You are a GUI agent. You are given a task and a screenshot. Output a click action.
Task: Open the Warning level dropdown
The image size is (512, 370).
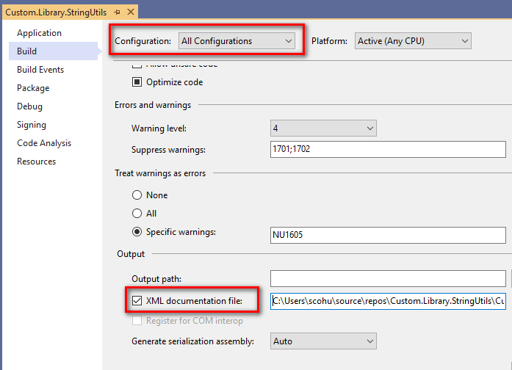click(323, 128)
